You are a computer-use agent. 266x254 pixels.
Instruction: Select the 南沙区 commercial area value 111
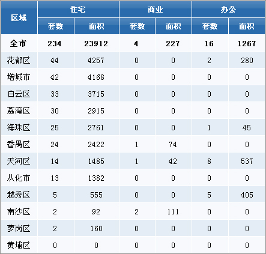173,212
